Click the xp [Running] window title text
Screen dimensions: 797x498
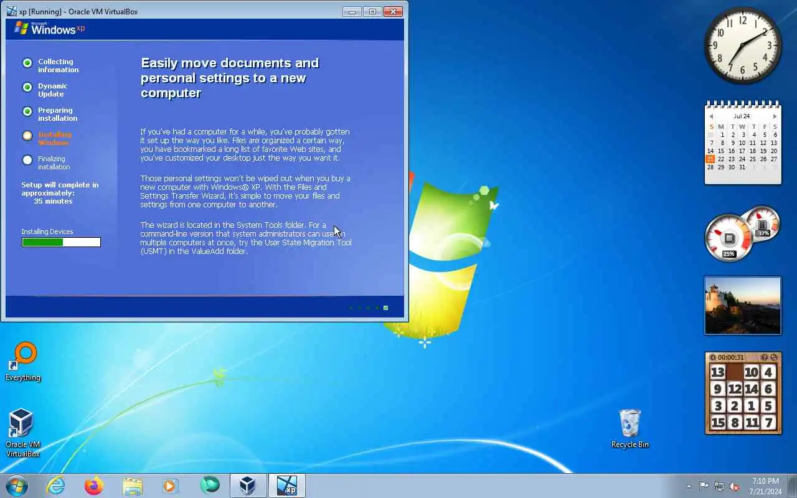[78, 12]
